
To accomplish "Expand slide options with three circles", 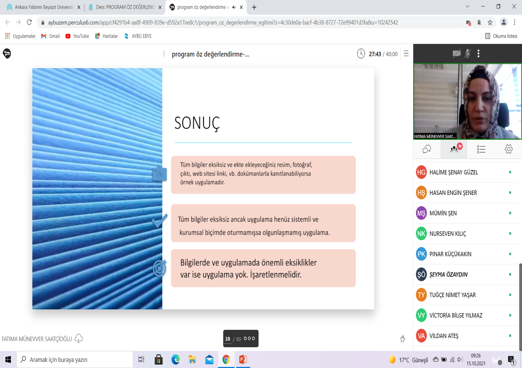I will (x=249, y=338).
